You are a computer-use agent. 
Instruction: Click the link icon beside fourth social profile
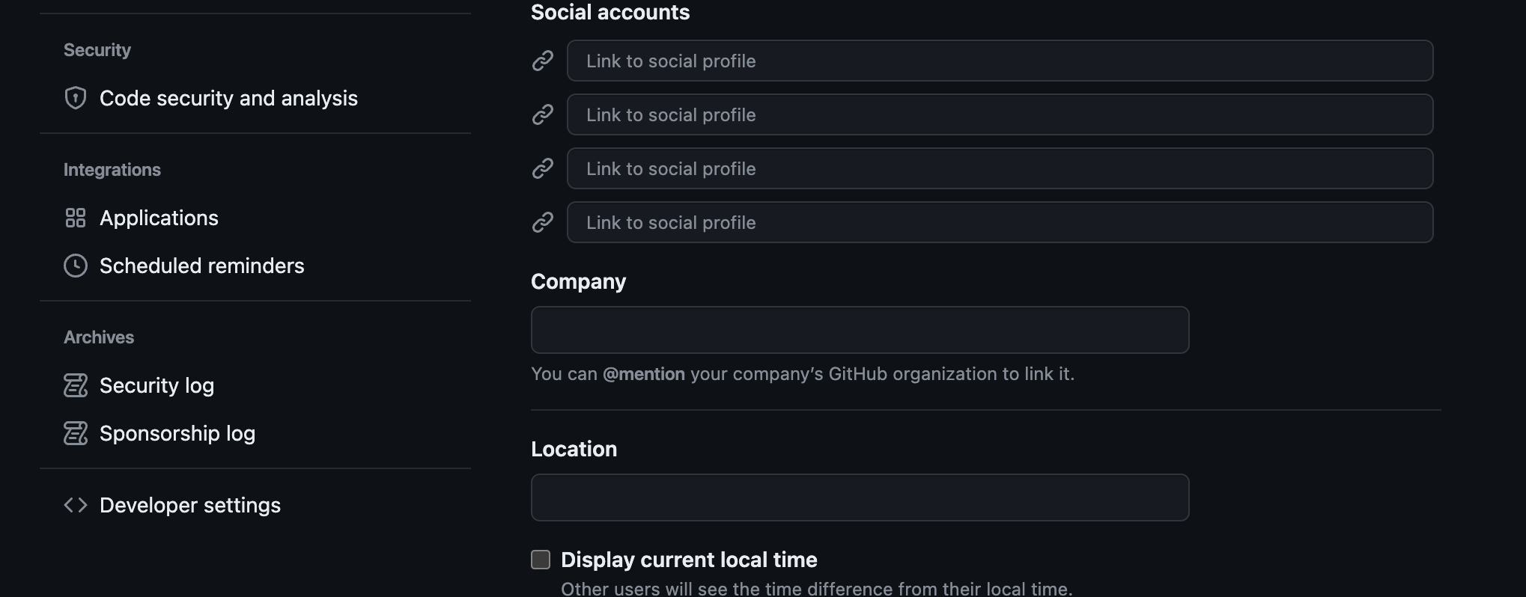pyautogui.click(x=543, y=222)
